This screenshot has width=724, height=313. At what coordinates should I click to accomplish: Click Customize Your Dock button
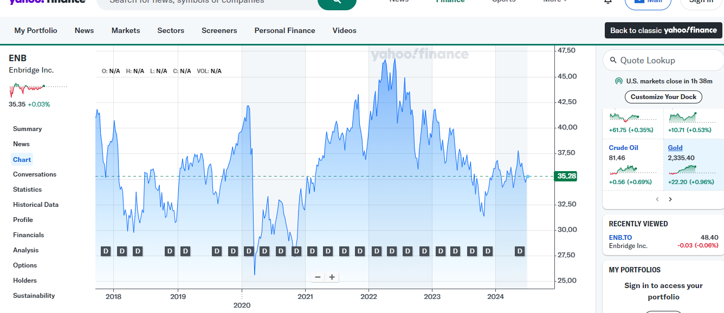pos(663,97)
